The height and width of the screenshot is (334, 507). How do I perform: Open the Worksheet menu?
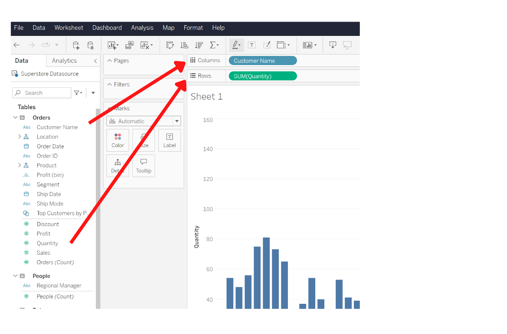(69, 28)
